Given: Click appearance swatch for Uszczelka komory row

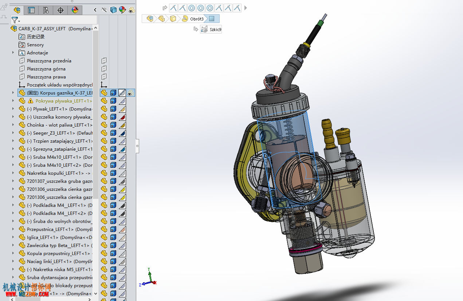Looking at the screenshot, I should [122, 117].
